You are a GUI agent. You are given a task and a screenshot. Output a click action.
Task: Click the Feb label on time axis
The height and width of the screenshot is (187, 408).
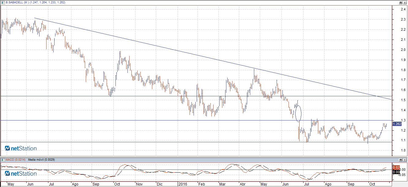pos(201,185)
